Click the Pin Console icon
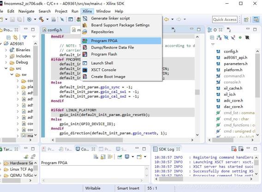Viewport: 262px width, 192px height. click(x=119, y=157)
